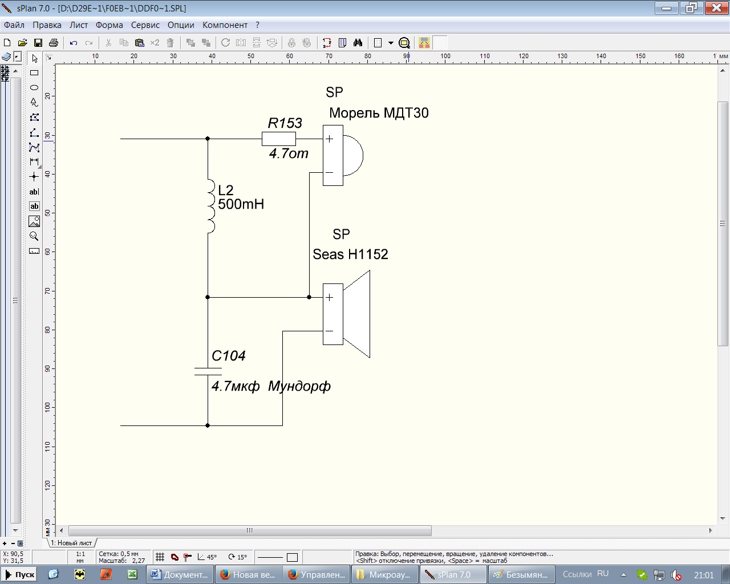
Task: Open the Форма menu
Action: pyautogui.click(x=109, y=25)
